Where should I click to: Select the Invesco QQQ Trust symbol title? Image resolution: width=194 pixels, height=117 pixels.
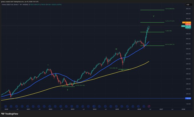point(15,5)
